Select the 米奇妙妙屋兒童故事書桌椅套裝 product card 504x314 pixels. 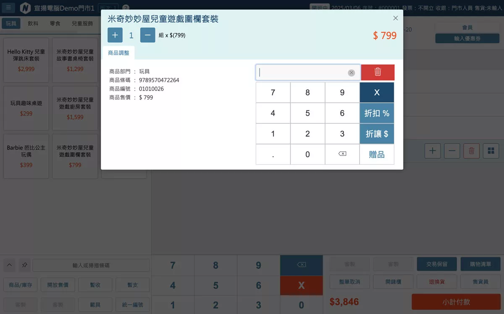75,60
